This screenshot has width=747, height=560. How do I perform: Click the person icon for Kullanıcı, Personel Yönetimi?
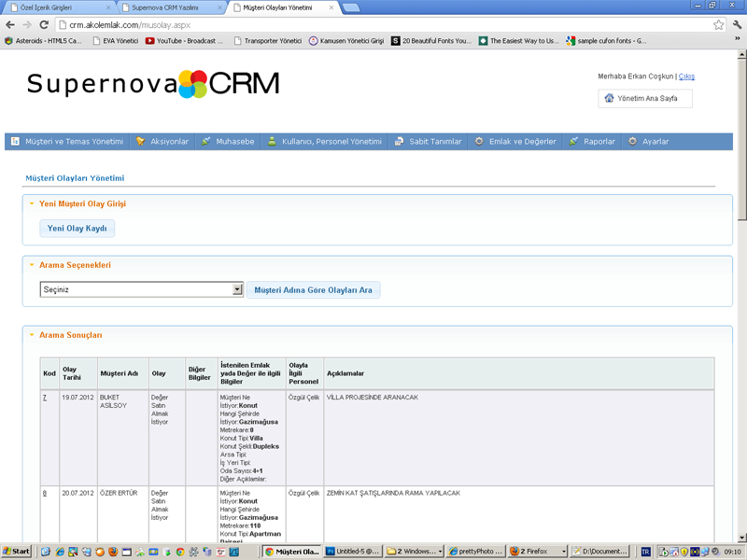point(272,142)
